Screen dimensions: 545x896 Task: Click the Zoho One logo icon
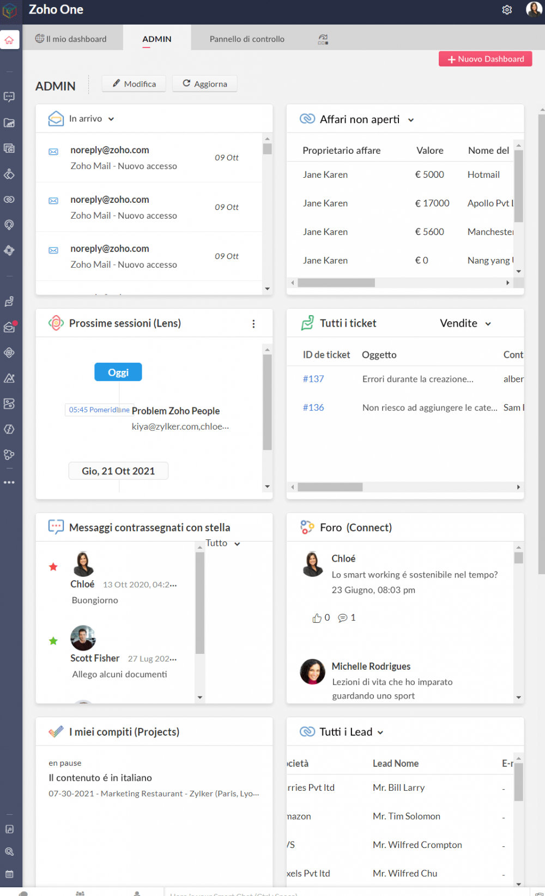coord(10,10)
